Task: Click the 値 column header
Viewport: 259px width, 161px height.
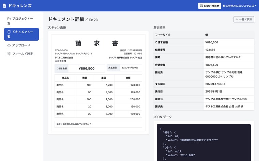Action: 207,35
